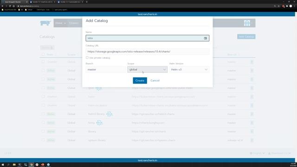Open row actions menu for library row
The image size is (297, 167).
point(252,131)
